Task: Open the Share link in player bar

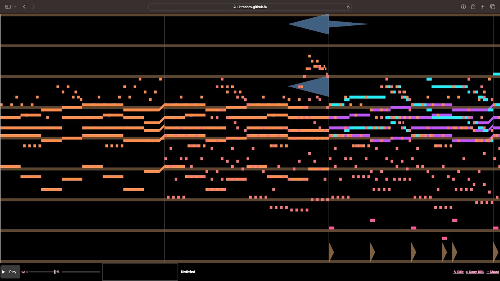Action: click(x=493, y=272)
